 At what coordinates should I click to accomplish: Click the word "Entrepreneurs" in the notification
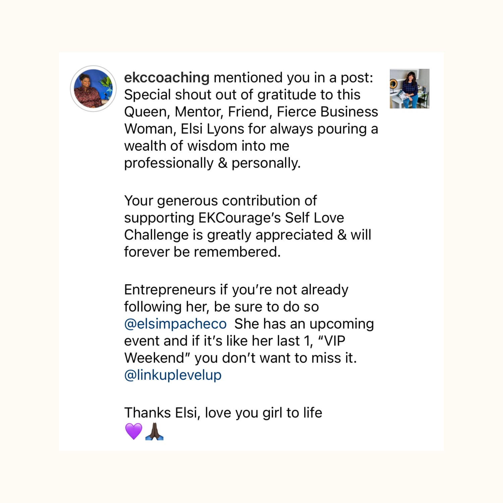click(170, 290)
